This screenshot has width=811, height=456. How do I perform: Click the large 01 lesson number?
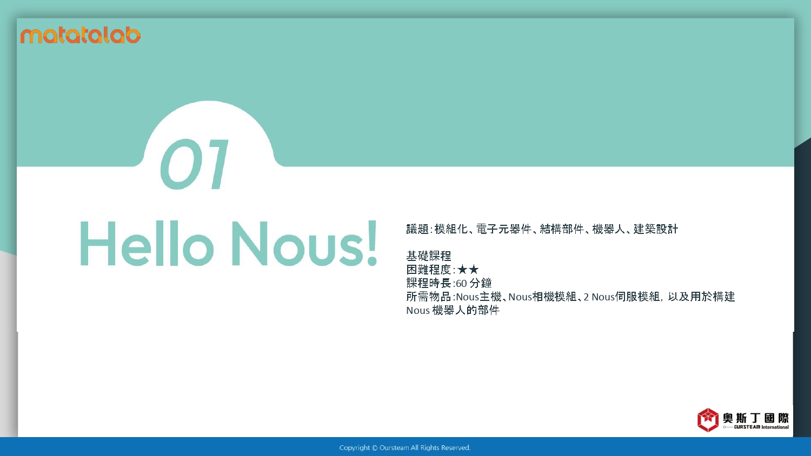click(195, 164)
